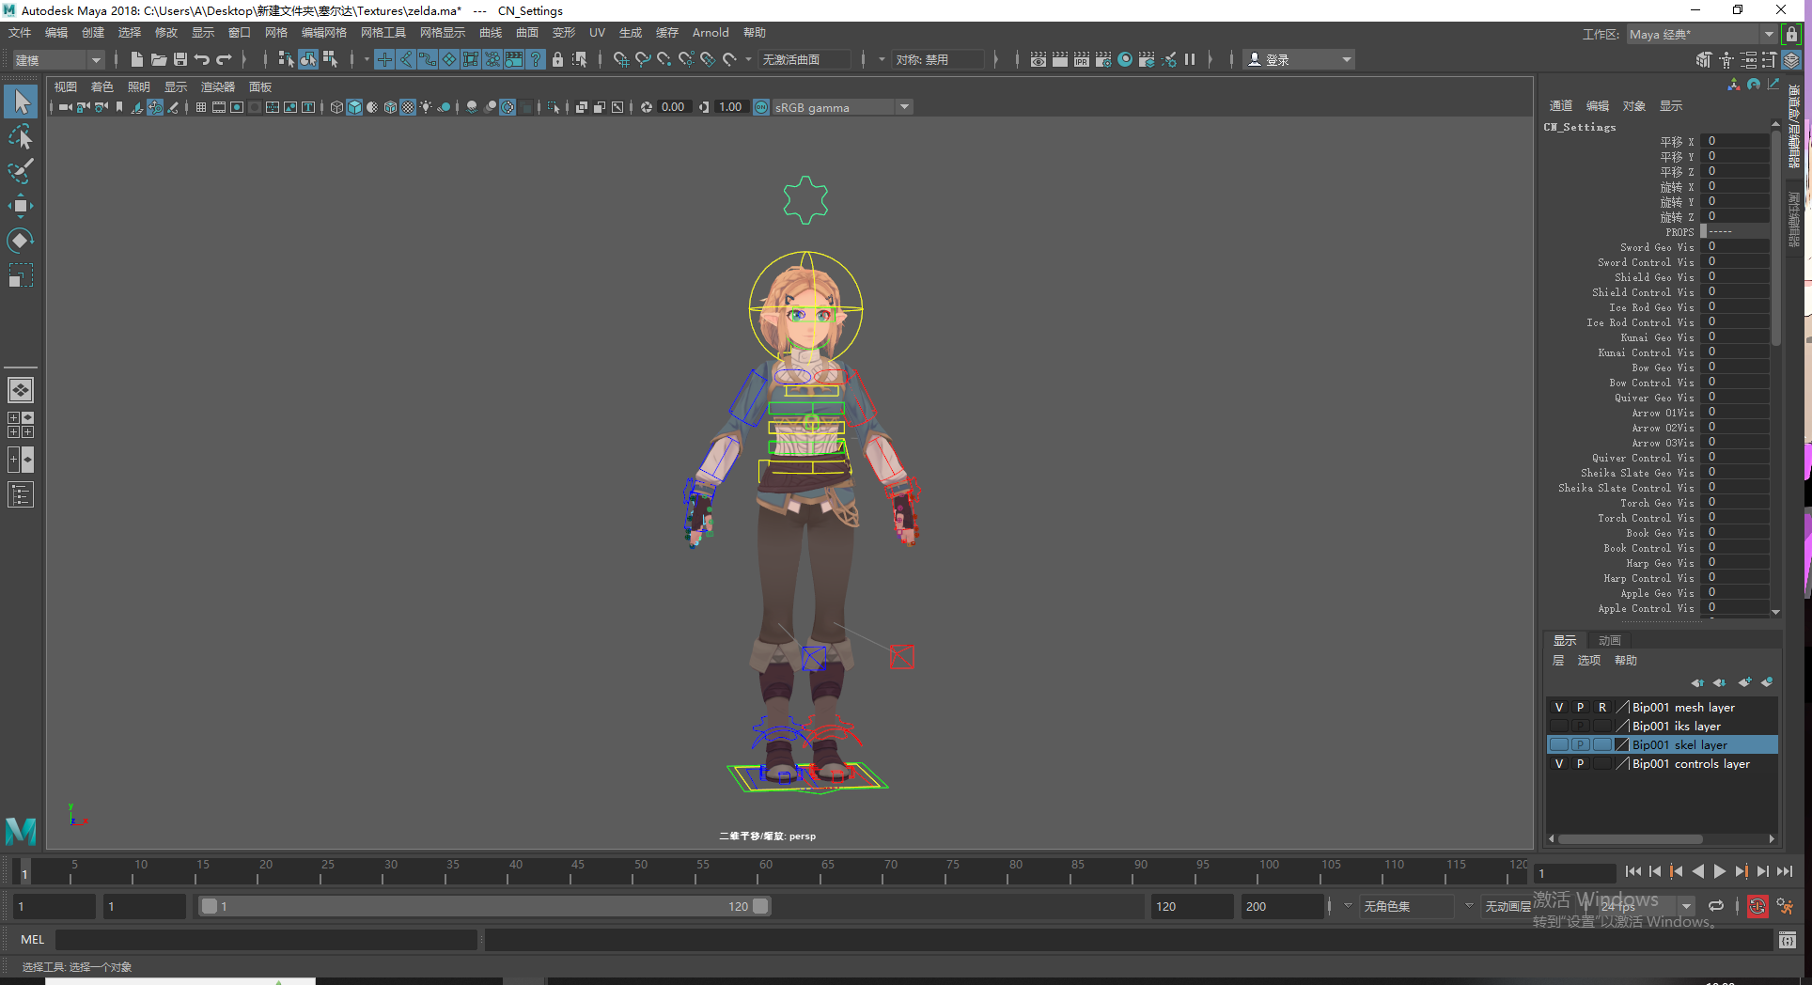Screen dimensions: 1812x985
Task: Choose the Move tool in the toolbox
Action: 20,206
